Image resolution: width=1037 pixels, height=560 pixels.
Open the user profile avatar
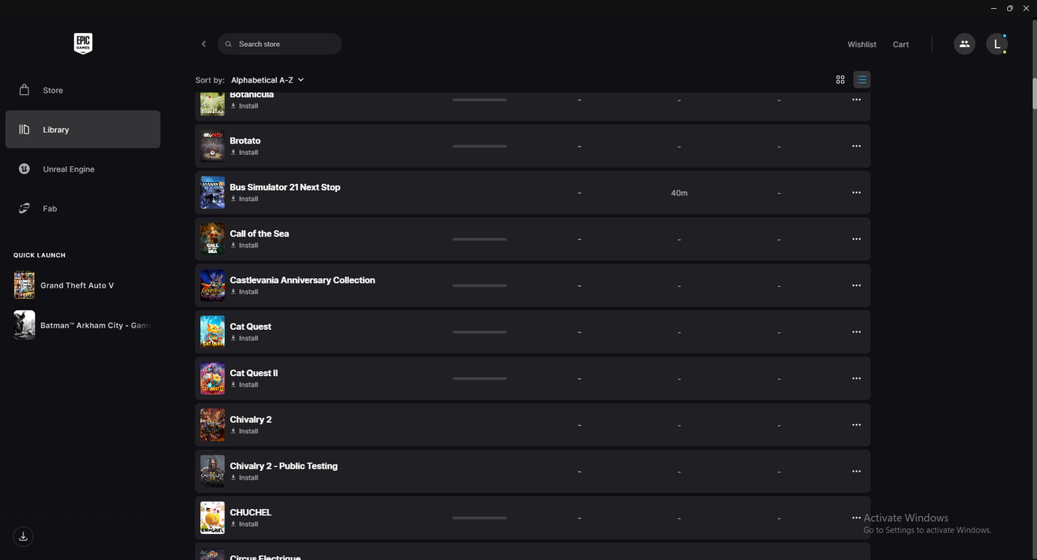point(997,45)
